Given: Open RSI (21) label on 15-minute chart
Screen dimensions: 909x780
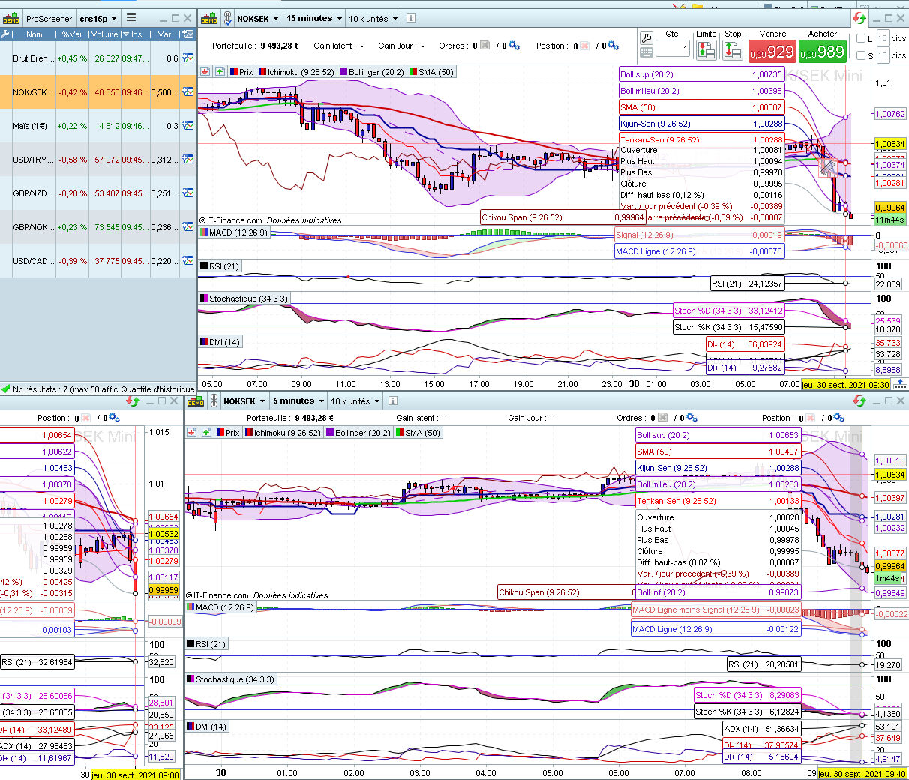Looking at the screenshot, I should 220,266.
